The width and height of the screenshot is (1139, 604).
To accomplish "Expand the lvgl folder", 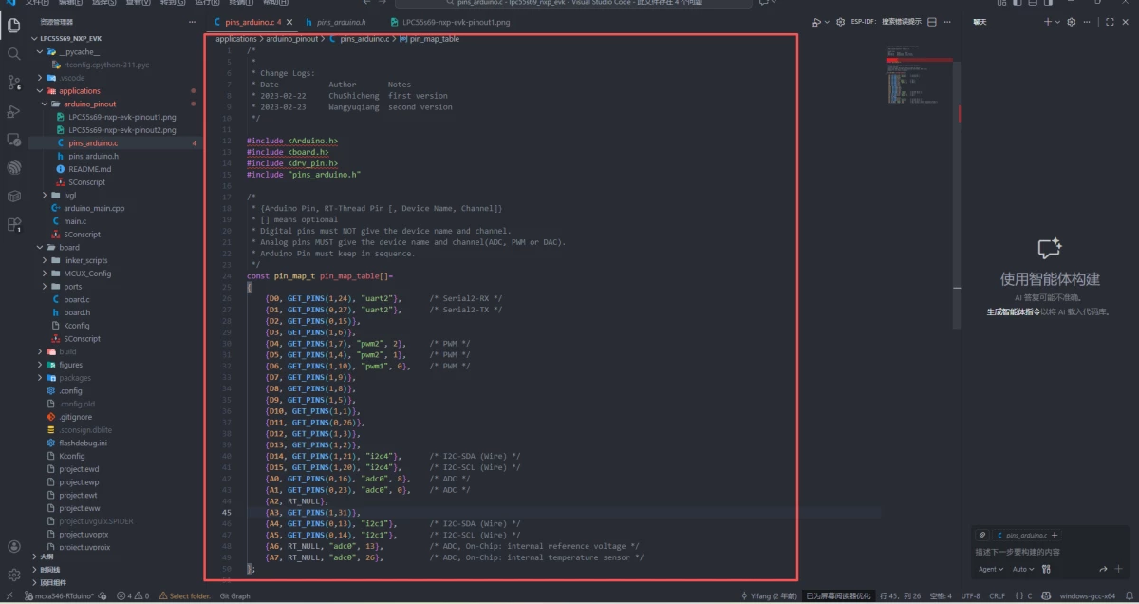I will tap(69, 195).
